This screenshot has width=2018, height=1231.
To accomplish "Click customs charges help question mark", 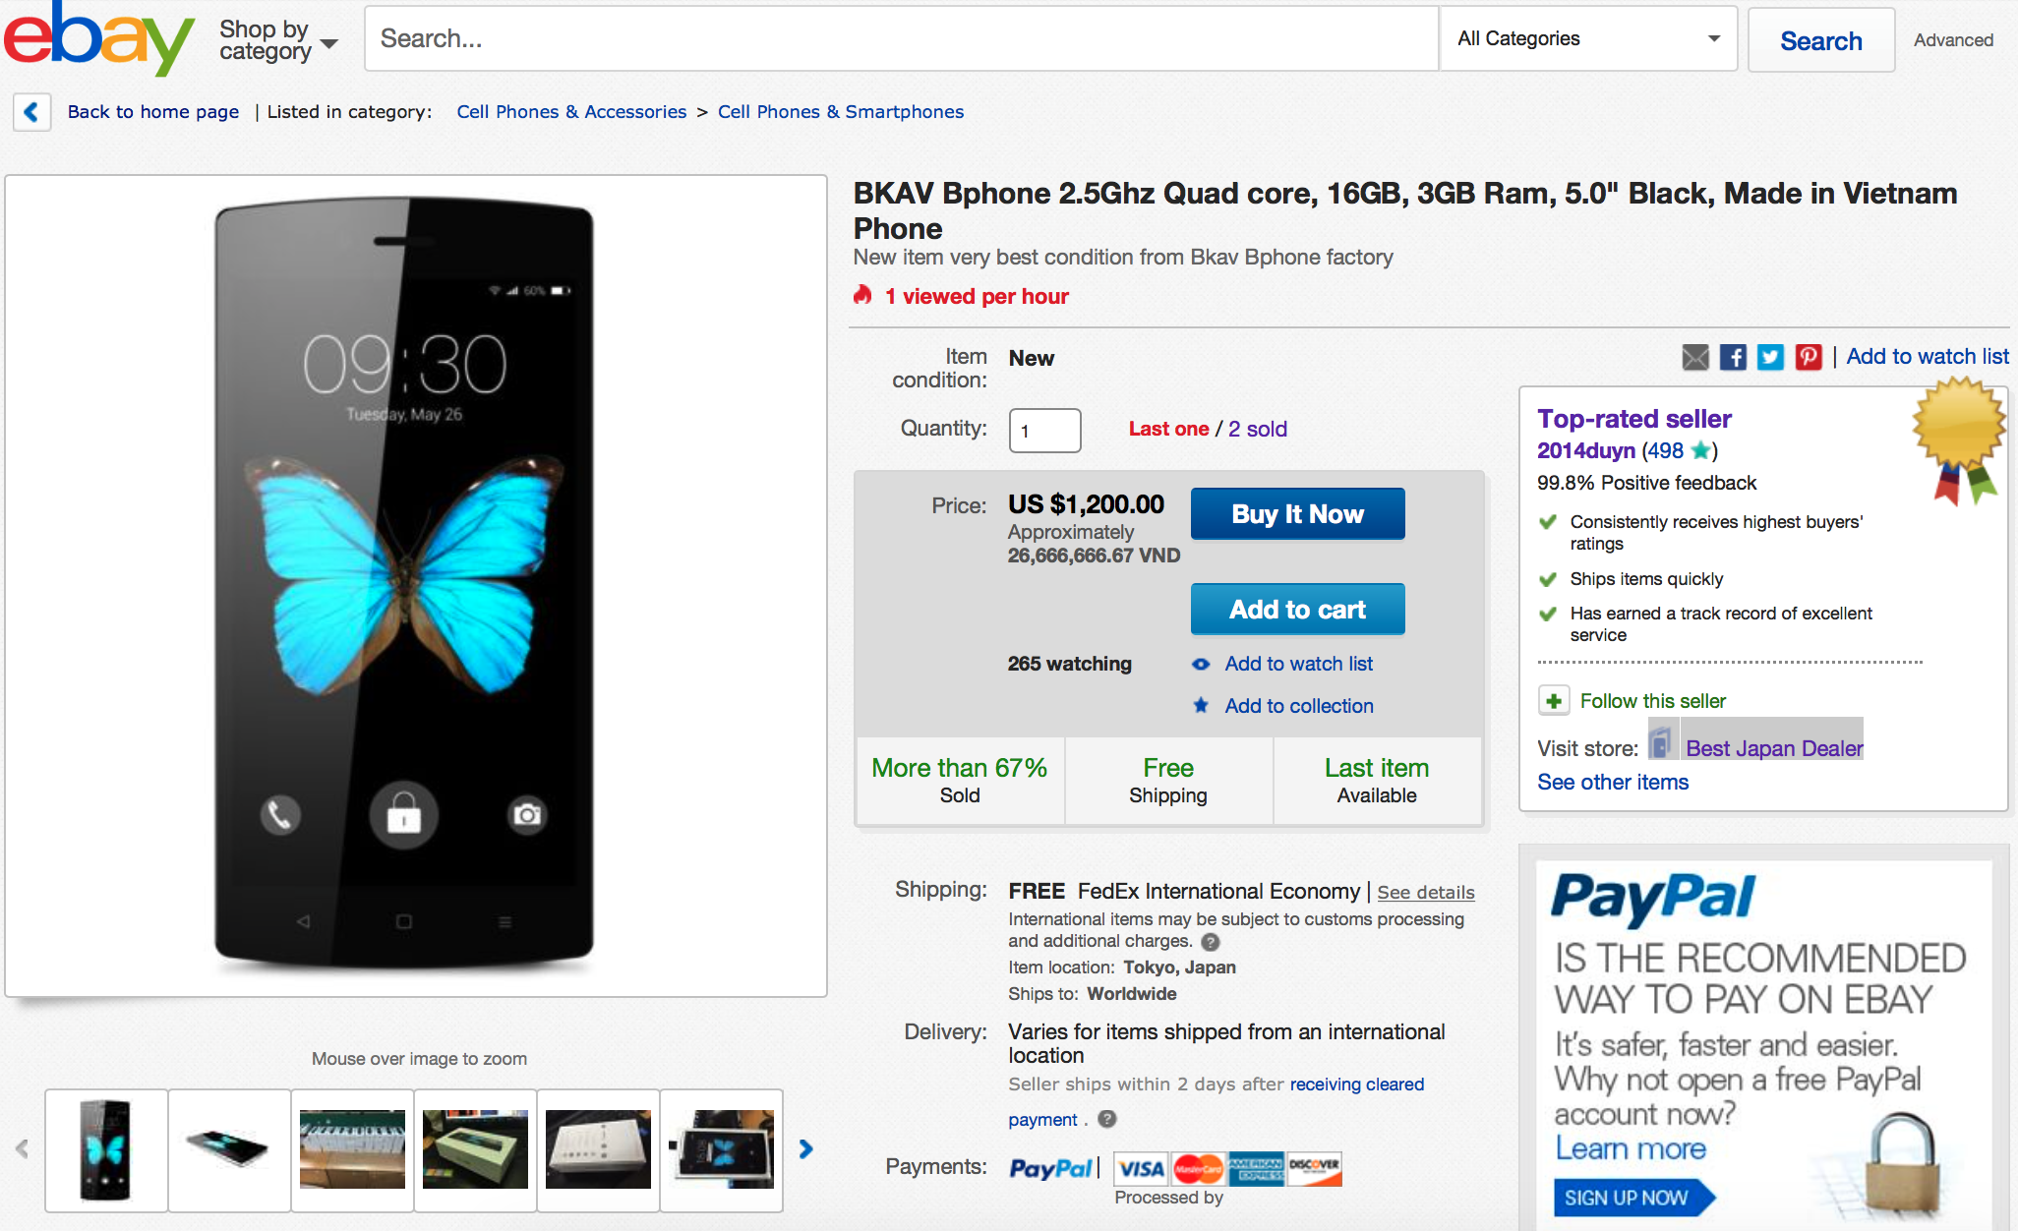I will (1211, 942).
